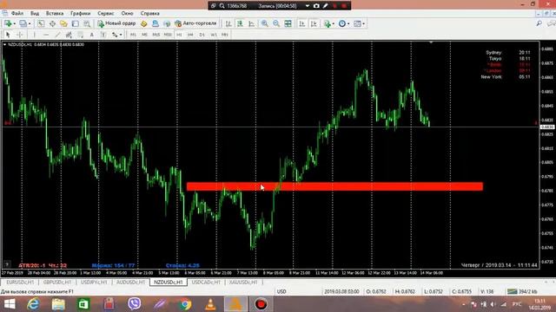
Task: Open the Справка menu
Action: tap(149, 14)
